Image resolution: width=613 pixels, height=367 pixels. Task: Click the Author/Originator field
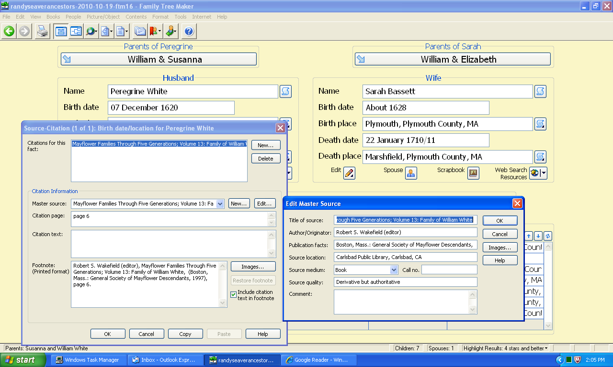tap(406, 232)
